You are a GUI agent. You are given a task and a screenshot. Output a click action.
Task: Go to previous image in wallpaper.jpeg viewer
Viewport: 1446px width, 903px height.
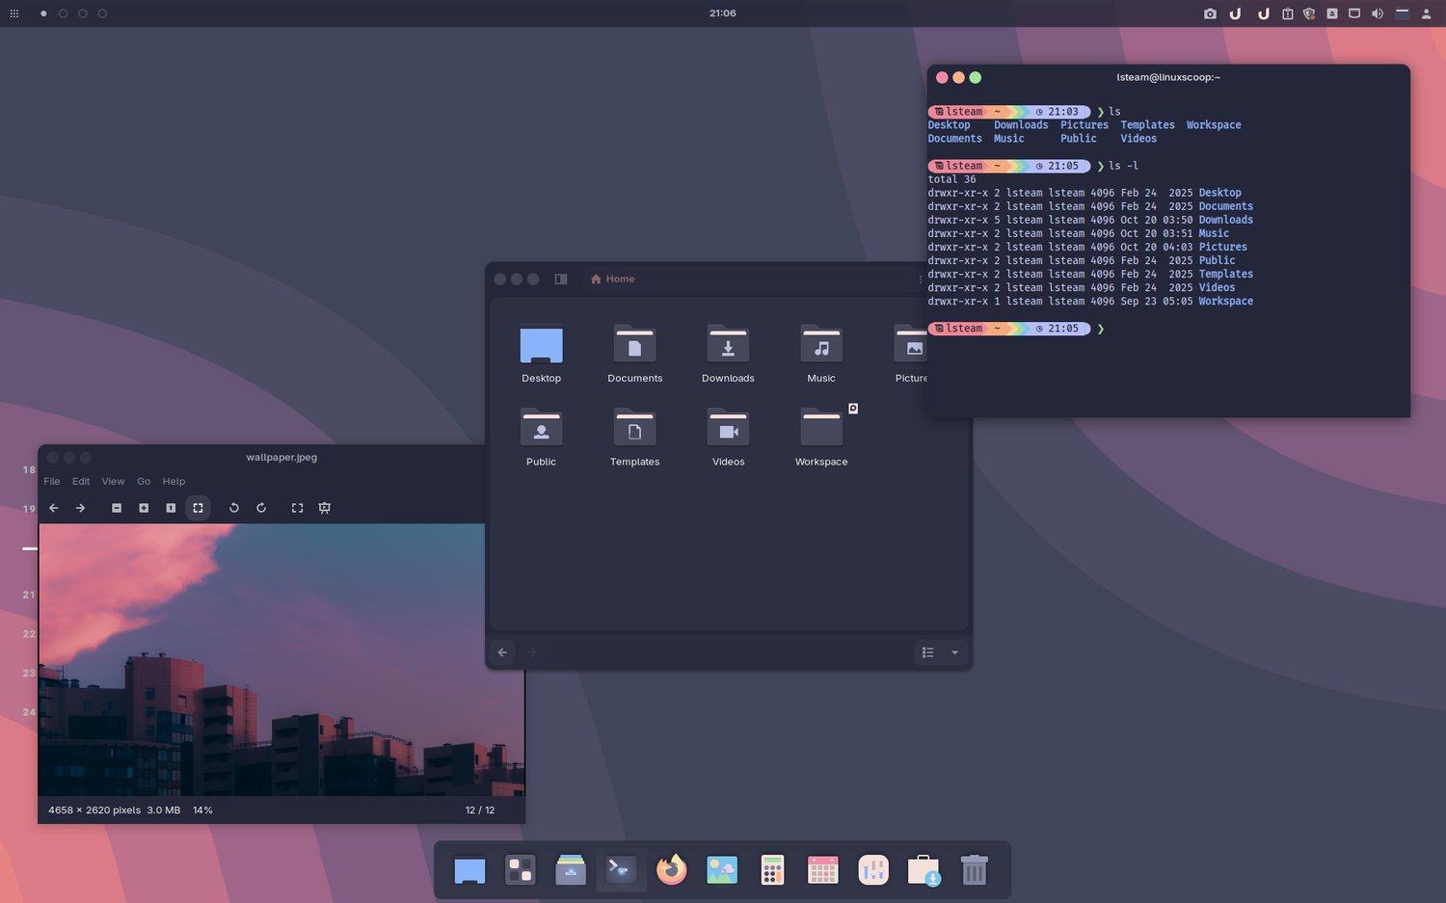54,508
